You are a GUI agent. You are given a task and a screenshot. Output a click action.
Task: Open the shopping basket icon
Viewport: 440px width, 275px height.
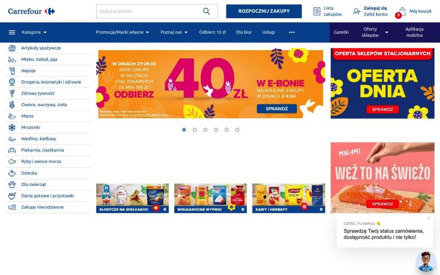tap(402, 11)
